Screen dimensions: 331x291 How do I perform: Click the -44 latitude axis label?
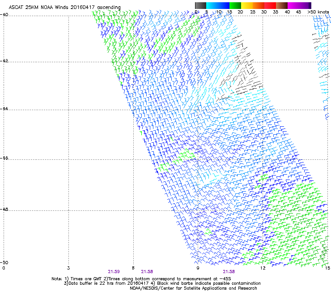[4, 109]
